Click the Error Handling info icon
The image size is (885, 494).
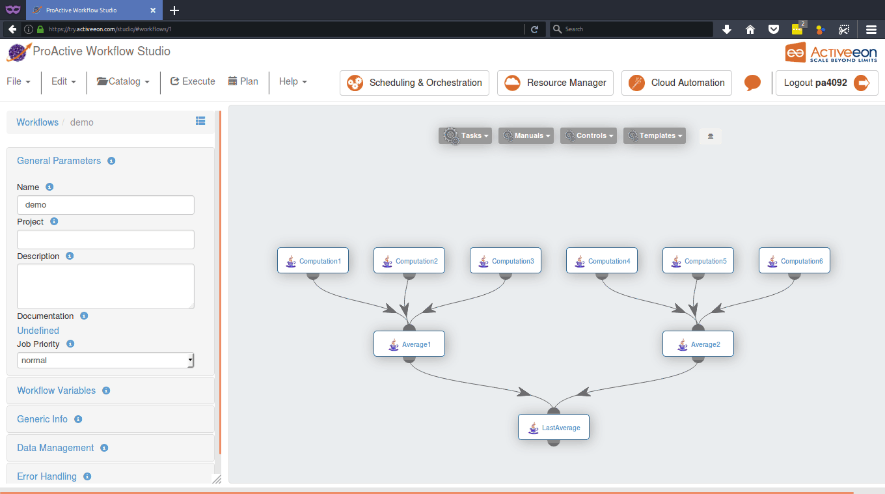click(x=87, y=476)
